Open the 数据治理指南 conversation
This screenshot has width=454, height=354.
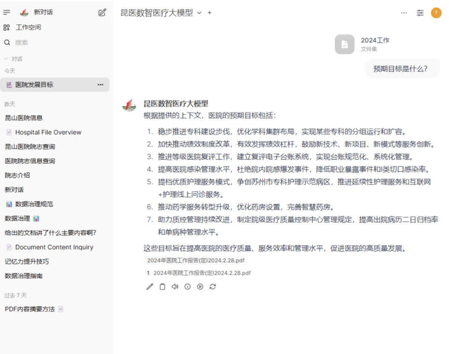[x=55, y=276]
